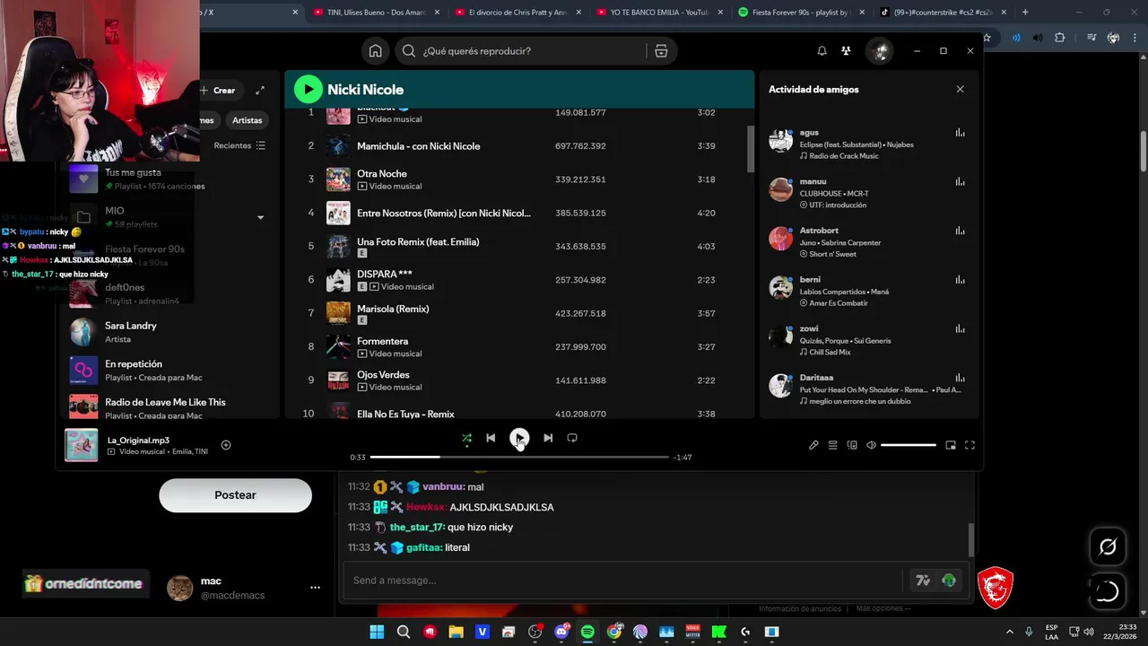Open connect to a device icon

pyautogui.click(x=852, y=445)
